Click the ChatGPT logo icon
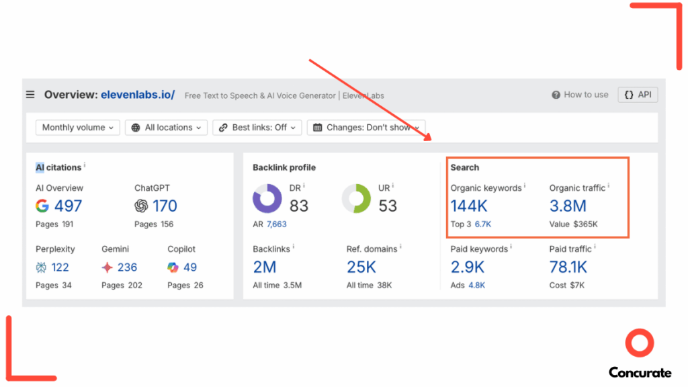This screenshot has width=688, height=387. click(x=141, y=206)
